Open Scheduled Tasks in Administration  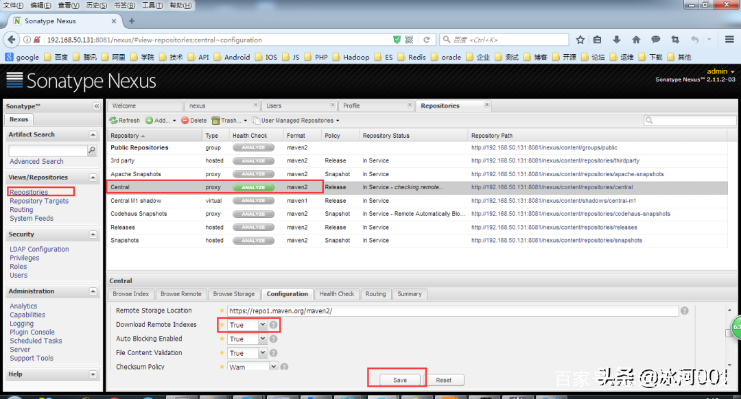pyautogui.click(x=36, y=341)
